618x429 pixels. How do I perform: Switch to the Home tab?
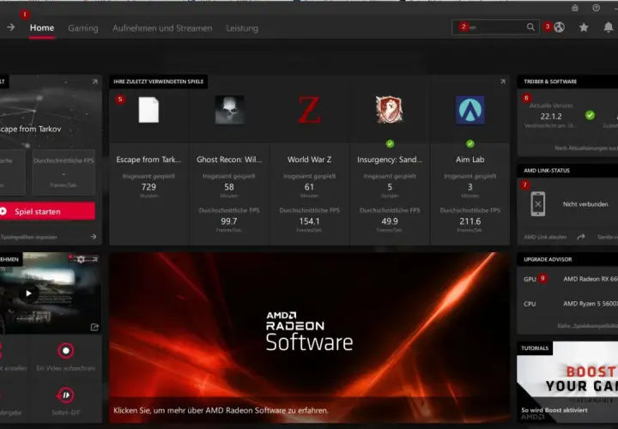tap(42, 28)
